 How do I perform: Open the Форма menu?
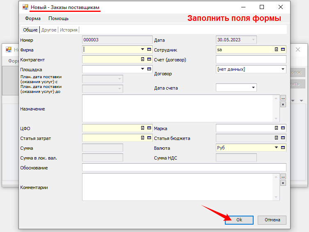point(33,18)
